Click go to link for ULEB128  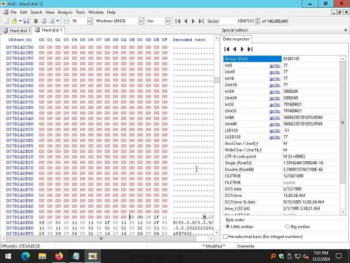coord(275,137)
